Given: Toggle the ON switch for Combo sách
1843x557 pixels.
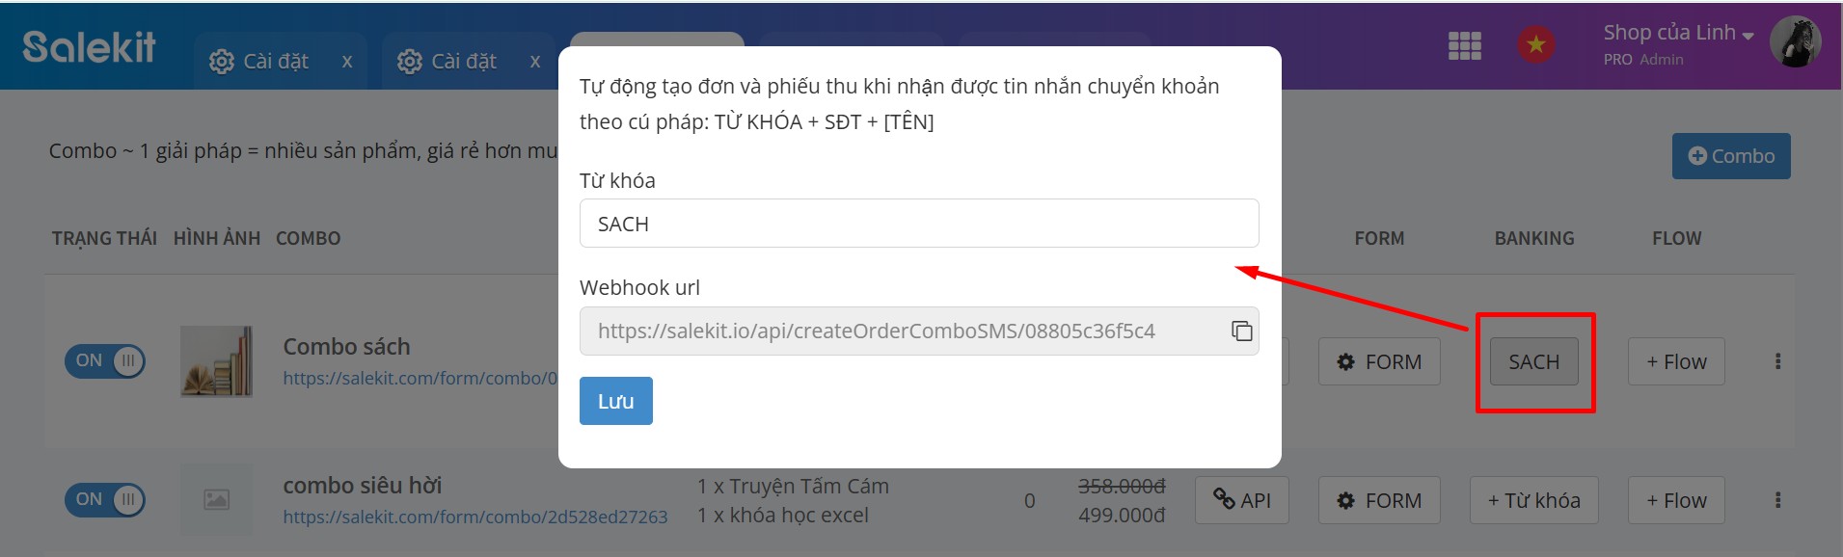Looking at the screenshot, I should tap(105, 361).
